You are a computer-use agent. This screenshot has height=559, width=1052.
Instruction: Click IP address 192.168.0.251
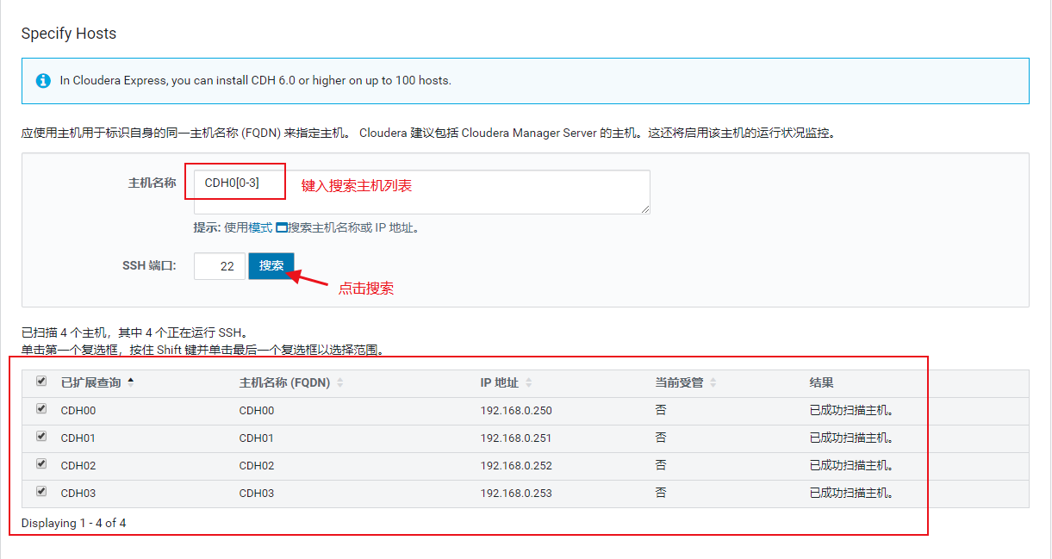[516, 438]
